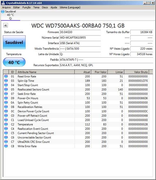
Task: Open the Ajuda menu
Action: (x=54, y=7)
